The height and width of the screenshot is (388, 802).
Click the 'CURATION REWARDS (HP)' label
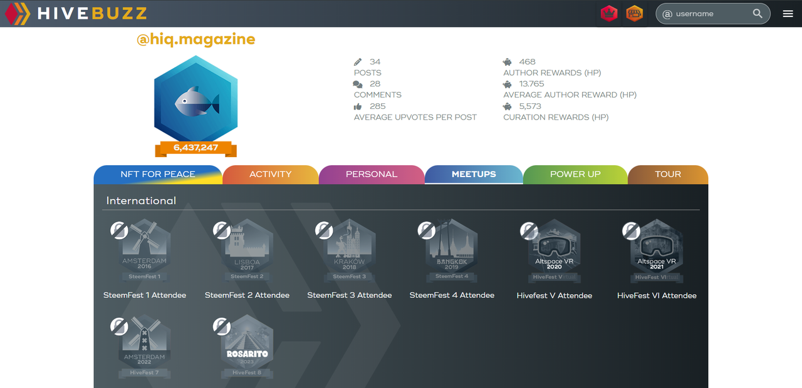(x=556, y=117)
